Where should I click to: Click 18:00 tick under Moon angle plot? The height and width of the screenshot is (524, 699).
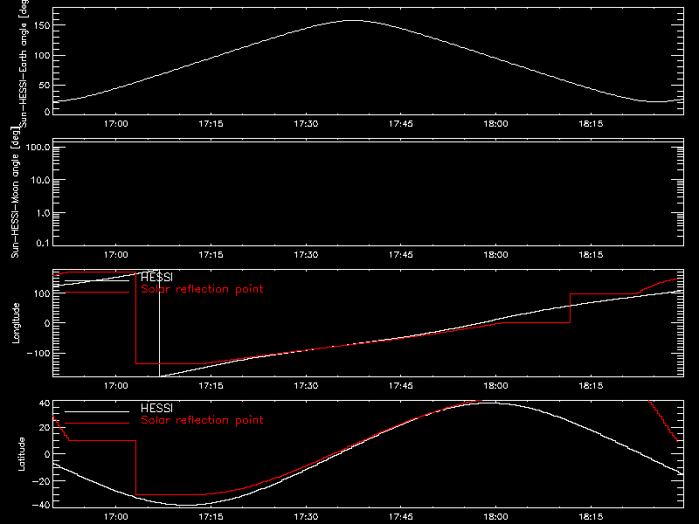(495, 255)
